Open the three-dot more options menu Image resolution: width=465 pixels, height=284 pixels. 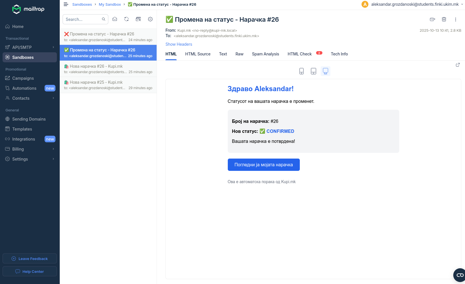[x=456, y=19]
